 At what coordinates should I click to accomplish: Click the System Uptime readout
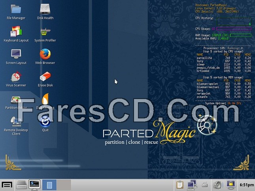pos(223,103)
